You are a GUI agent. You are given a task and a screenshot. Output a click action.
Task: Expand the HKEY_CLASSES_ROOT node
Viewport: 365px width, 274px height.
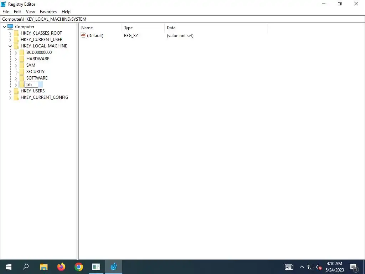[10, 33]
